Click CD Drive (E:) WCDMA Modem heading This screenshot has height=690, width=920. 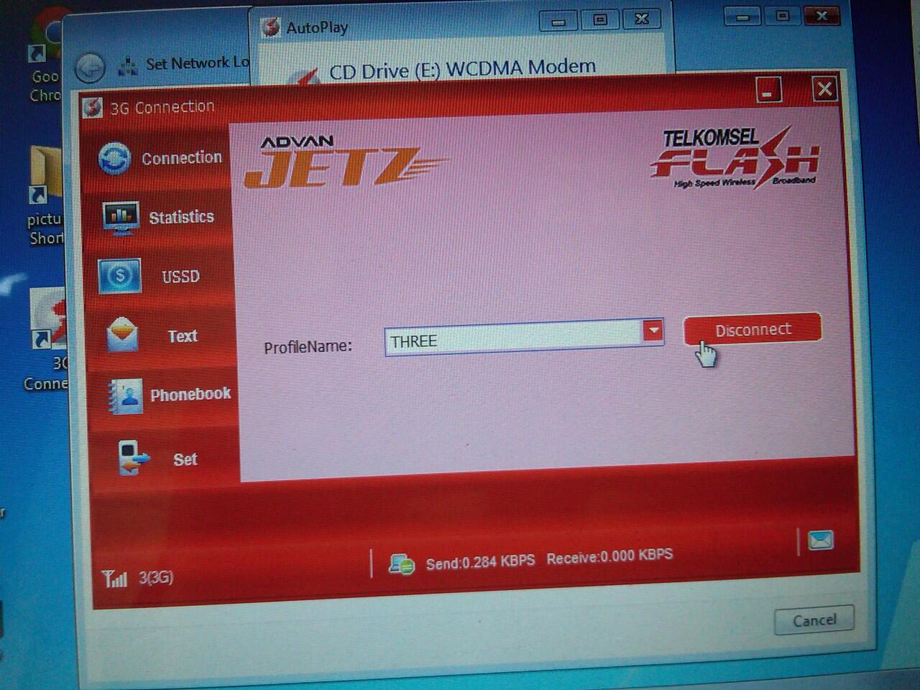coord(462,70)
